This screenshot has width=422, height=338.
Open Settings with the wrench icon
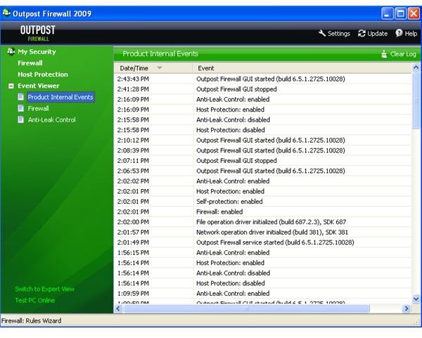[322, 33]
